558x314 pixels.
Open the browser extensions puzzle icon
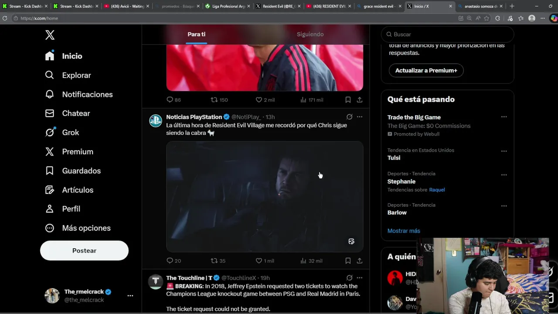tap(498, 18)
